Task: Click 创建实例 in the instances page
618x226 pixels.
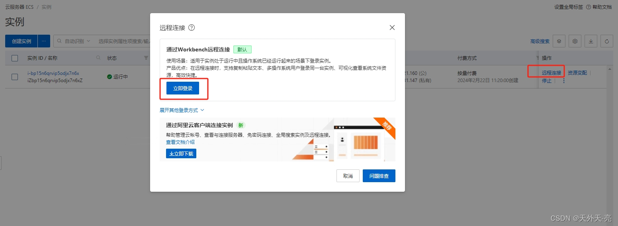Action: (x=22, y=41)
